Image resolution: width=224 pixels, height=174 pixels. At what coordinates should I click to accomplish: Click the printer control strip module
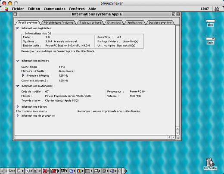point(97,171)
